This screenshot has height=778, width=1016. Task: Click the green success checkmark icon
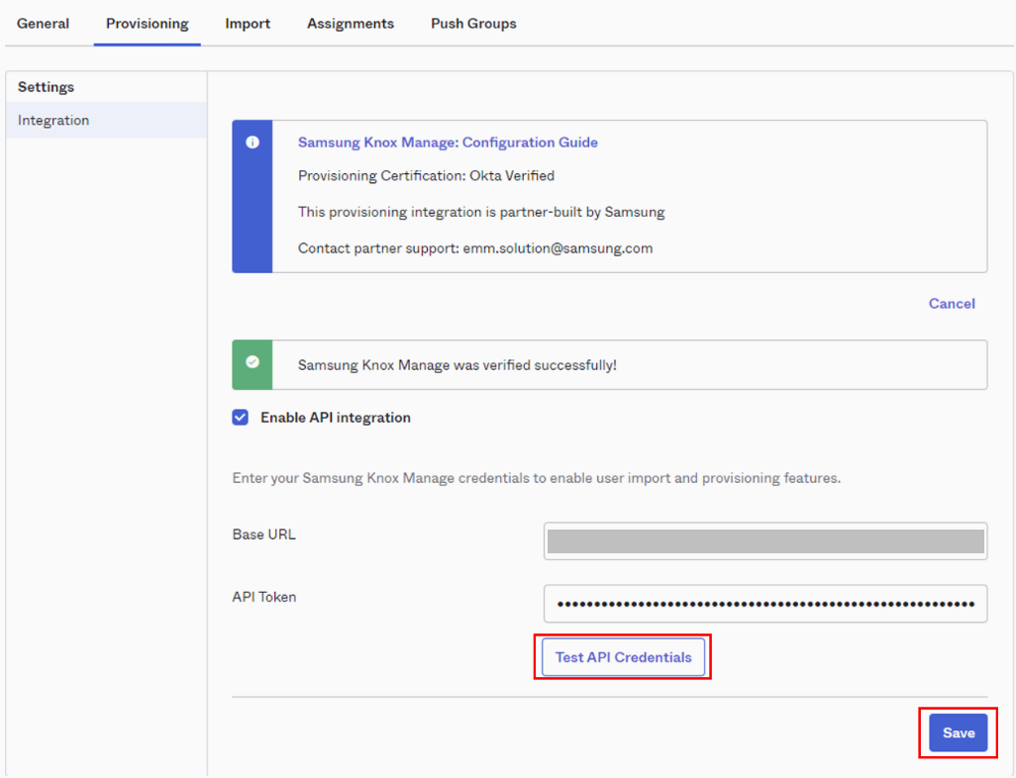click(x=253, y=362)
